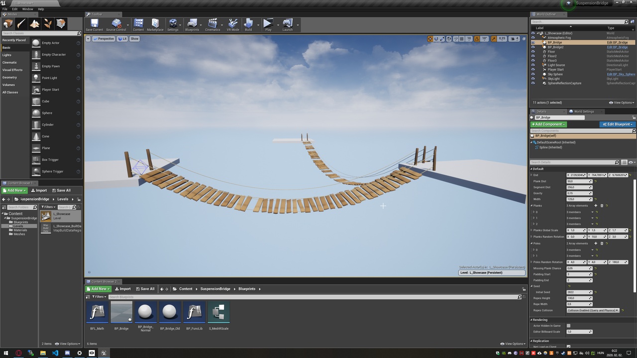Click the Add Component button
Screen dimensions: 637x358
click(x=548, y=124)
